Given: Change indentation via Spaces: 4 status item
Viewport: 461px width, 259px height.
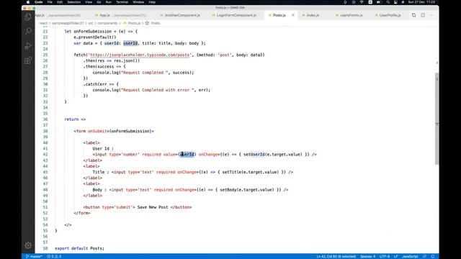Looking at the screenshot, I should pyautogui.click(x=367, y=256).
